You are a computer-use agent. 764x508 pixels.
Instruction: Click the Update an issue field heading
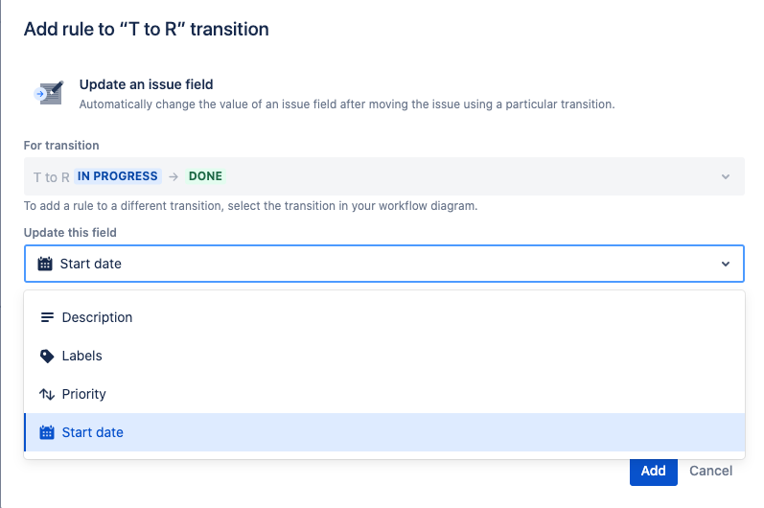146,84
